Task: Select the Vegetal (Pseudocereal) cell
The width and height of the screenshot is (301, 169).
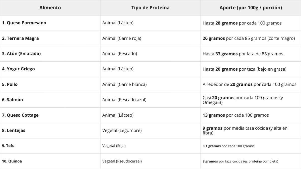Action: pos(122,161)
